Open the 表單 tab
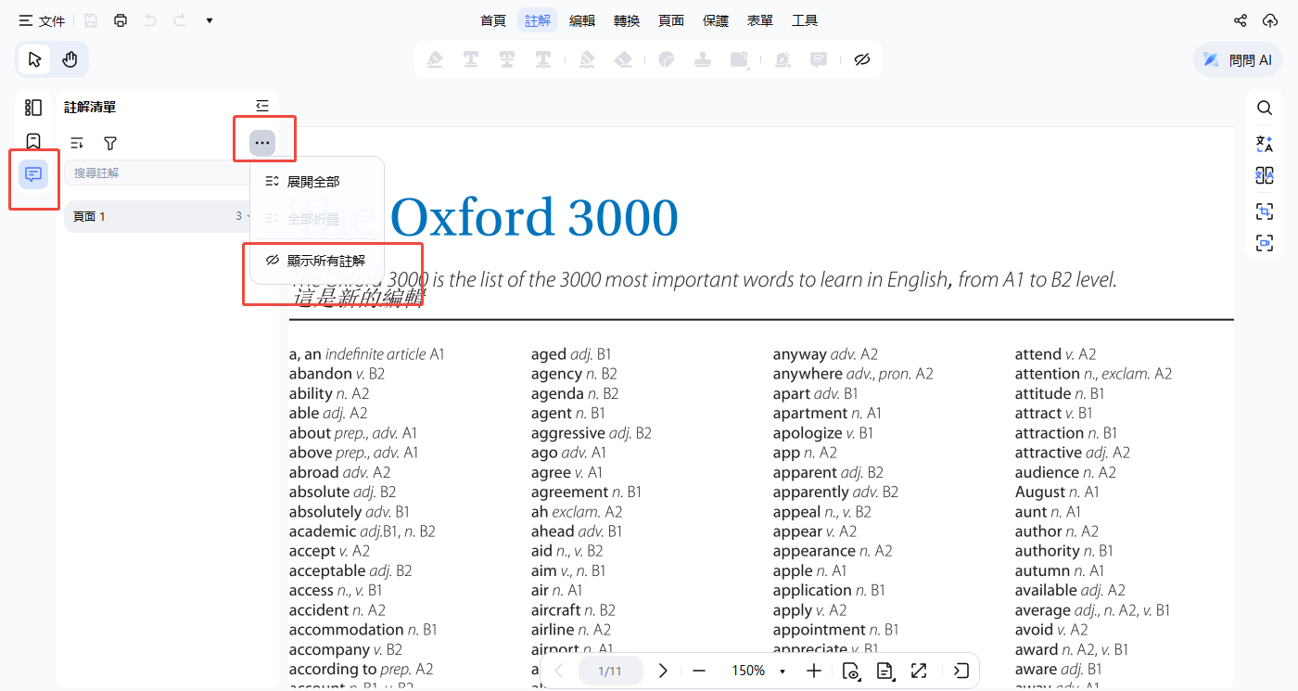The width and height of the screenshot is (1298, 691). 760,20
